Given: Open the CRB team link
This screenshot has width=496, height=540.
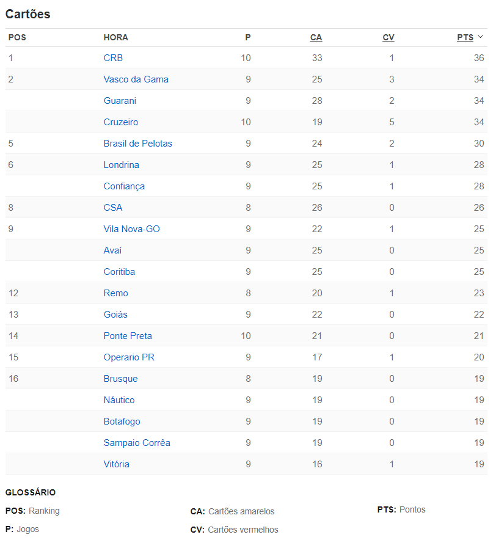Looking at the screenshot, I should [x=113, y=58].
